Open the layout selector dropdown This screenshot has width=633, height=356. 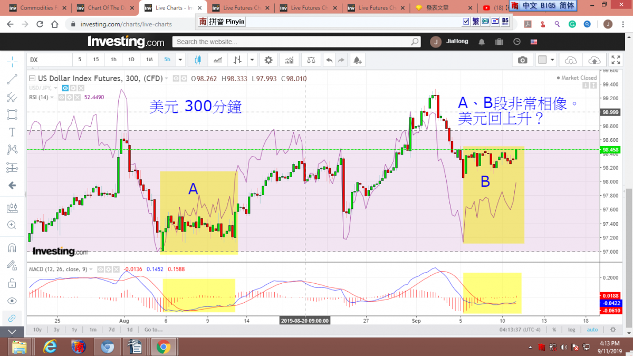click(x=546, y=60)
